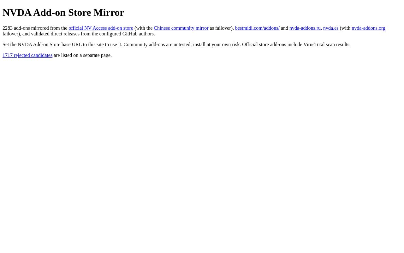The height and width of the screenshot is (253, 404).
Task: Open the official NV Access add-on store link
Action: (x=101, y=28)
